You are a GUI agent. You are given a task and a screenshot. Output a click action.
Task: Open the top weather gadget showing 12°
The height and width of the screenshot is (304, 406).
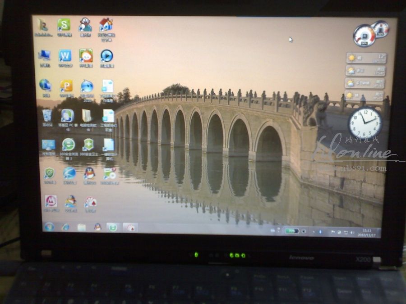coord(366,58)
